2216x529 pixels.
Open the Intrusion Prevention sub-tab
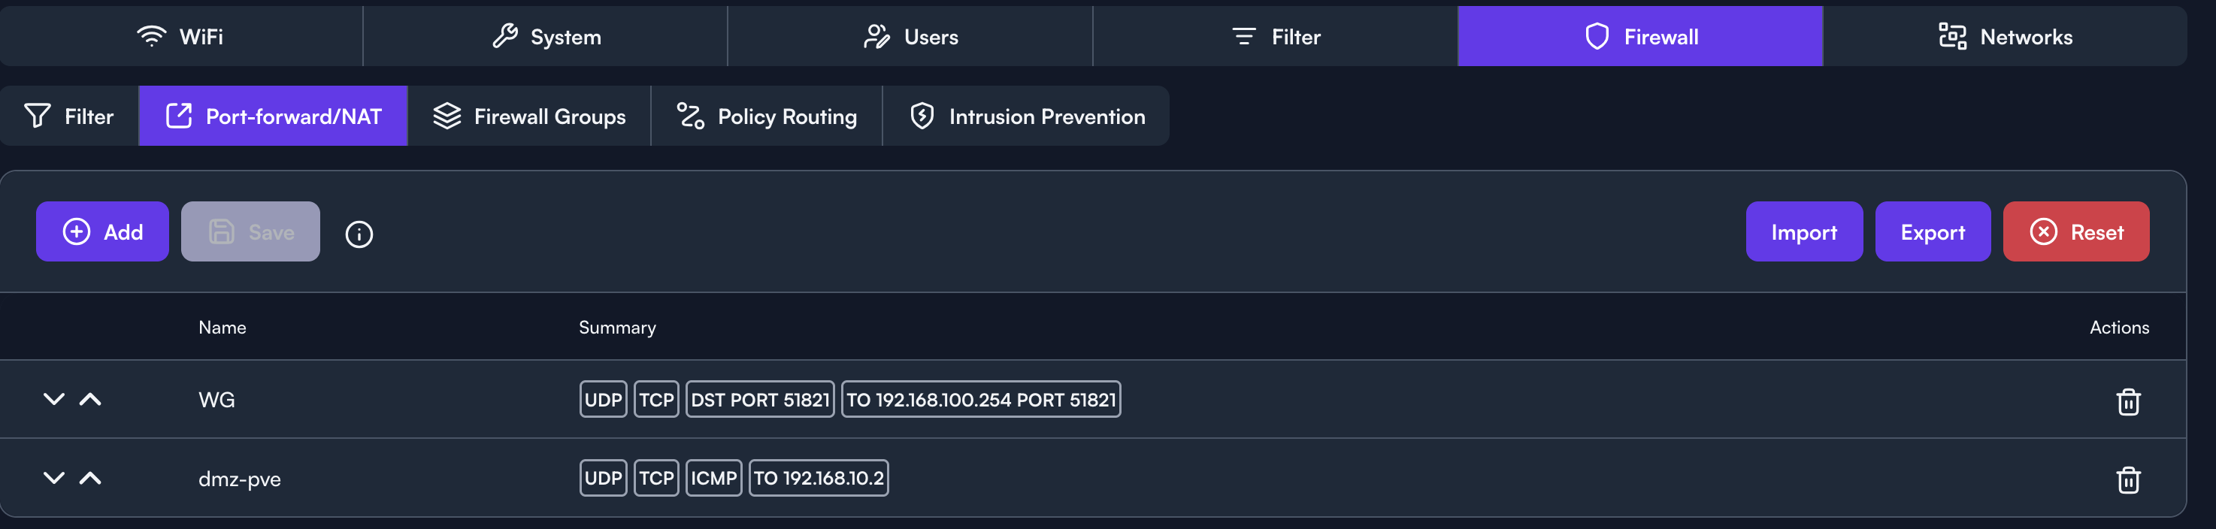point(1026,116)
